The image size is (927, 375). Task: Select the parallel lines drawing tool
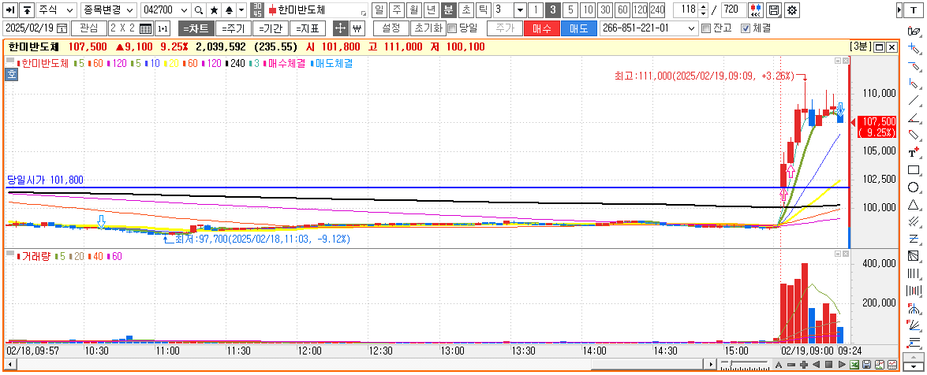click(x=914, y=221)
